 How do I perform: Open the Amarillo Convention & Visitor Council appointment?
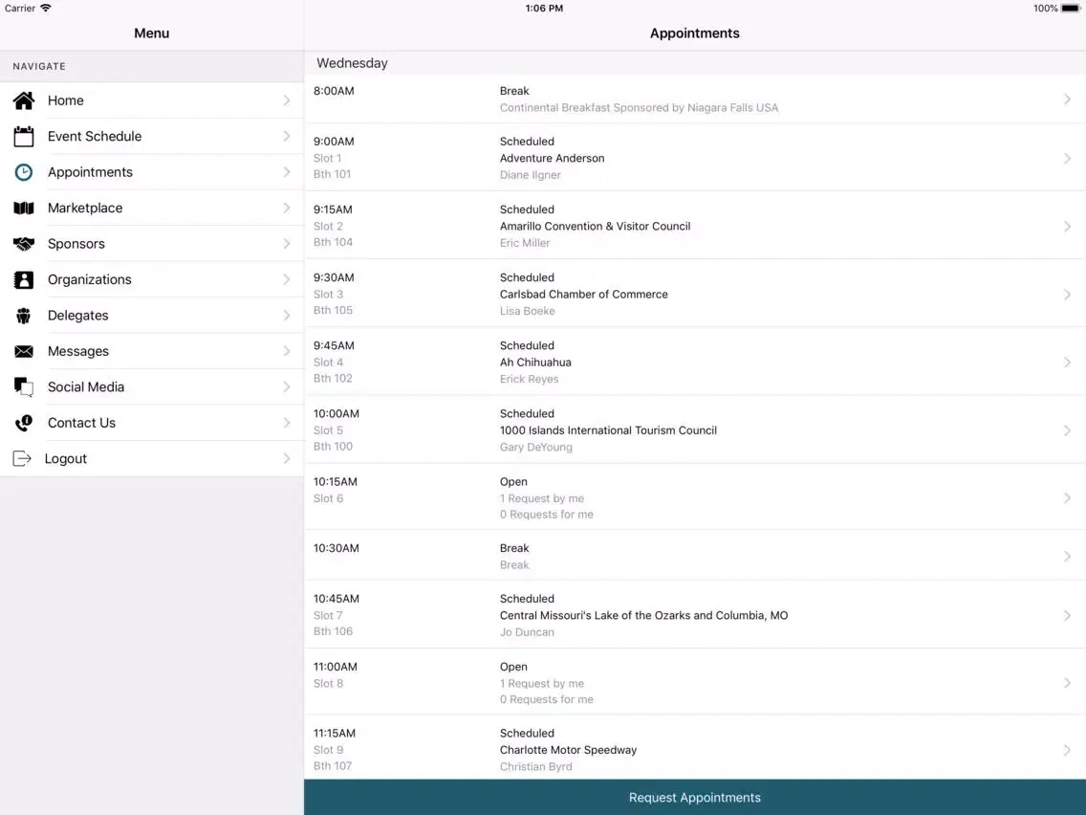[x=695, y=226]
